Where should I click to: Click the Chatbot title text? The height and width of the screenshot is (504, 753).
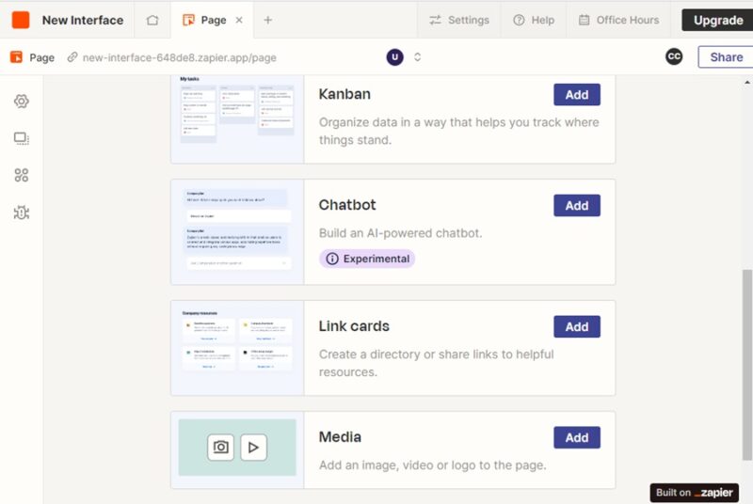coord(347,205)
